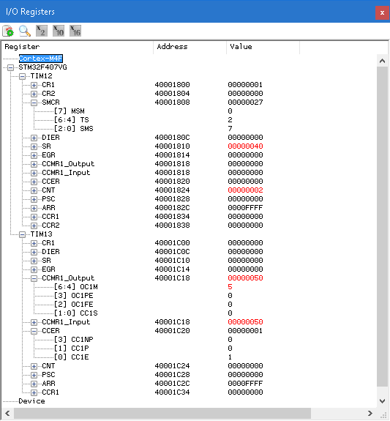Expand TIM13 EGR at 40001C14

[34, 269]
